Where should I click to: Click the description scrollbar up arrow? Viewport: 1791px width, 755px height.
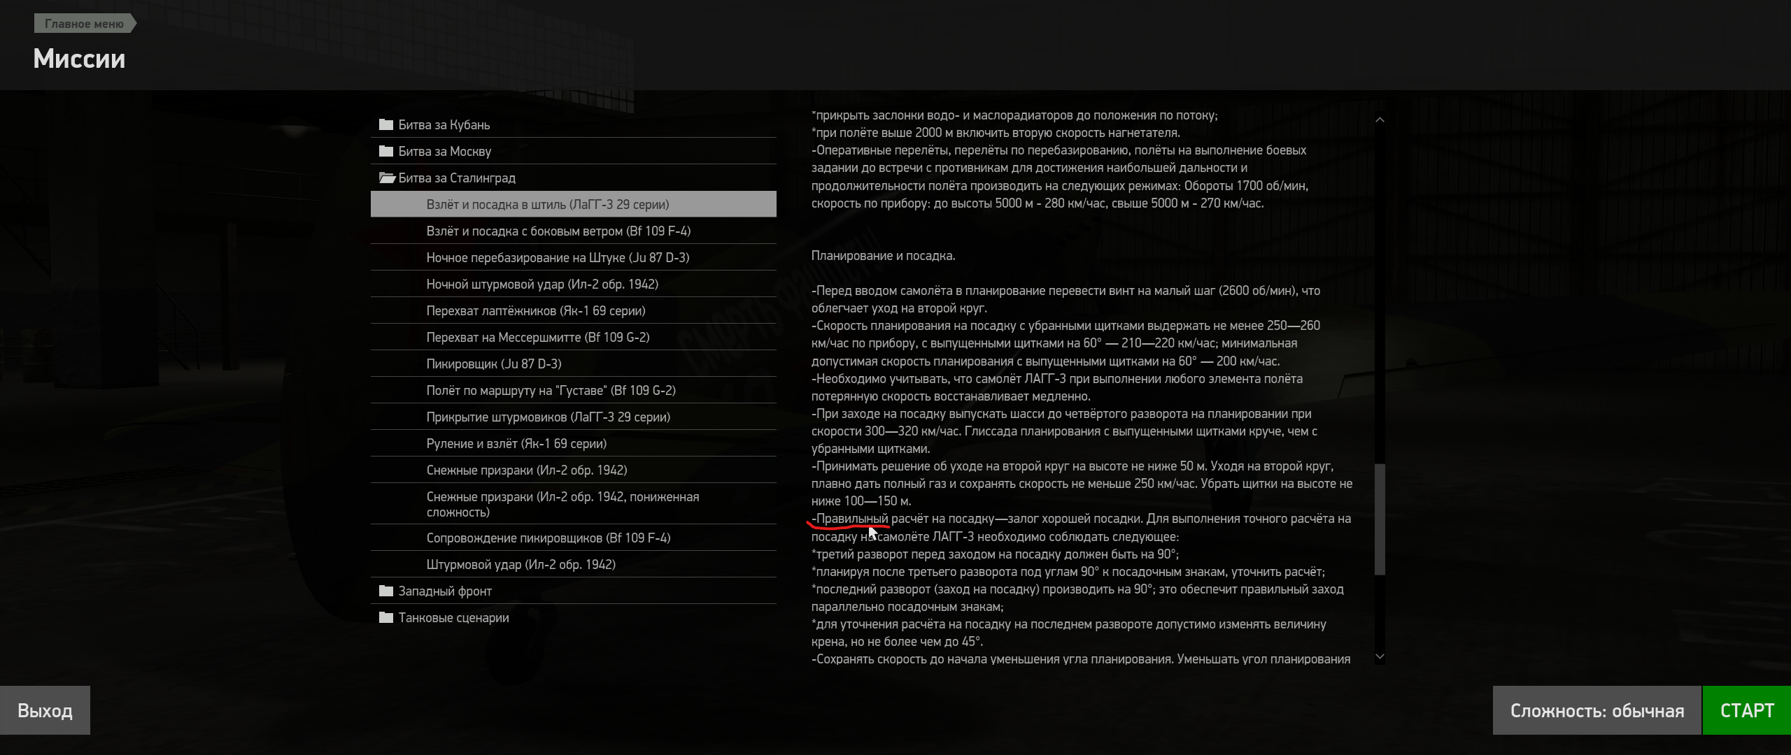1380,120
